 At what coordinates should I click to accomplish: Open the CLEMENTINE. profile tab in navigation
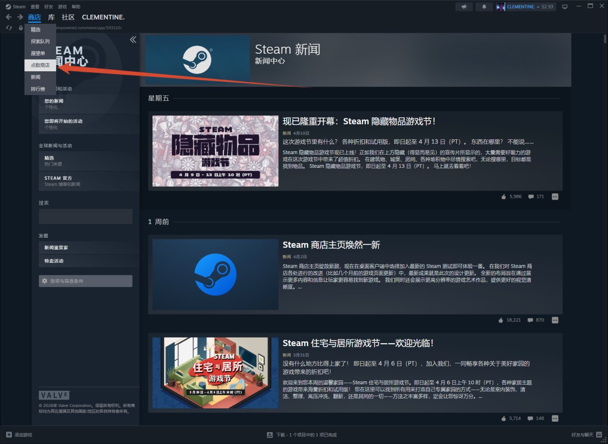(103, 17)
